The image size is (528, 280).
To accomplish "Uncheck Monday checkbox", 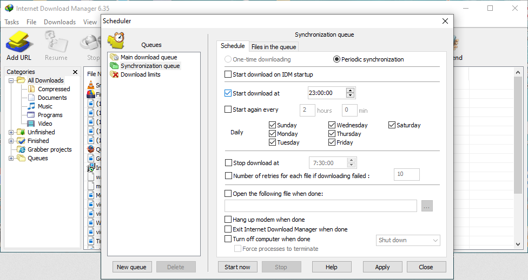I will tap(273, 134).
